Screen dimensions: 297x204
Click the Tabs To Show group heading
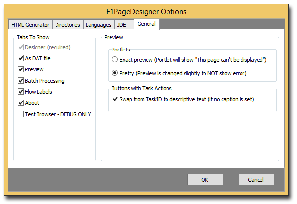[33, 37]
